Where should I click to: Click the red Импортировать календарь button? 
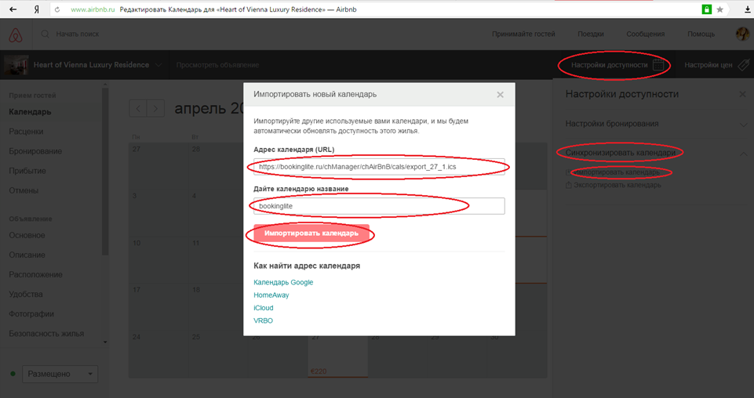click(311, 233)
